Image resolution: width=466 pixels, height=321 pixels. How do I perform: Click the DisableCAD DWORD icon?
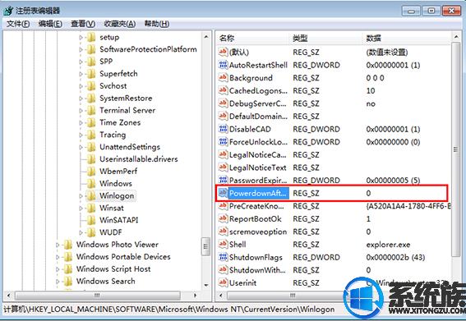click(223, 129)
